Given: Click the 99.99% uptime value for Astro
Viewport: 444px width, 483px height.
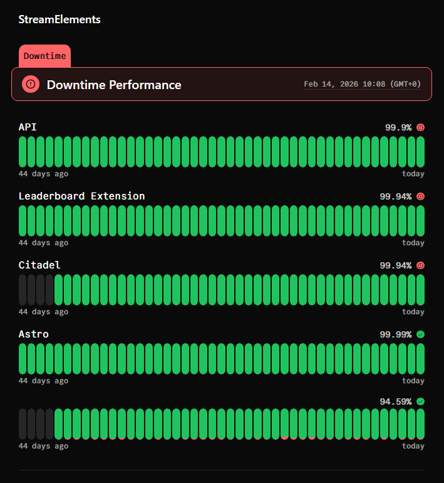Looking at the screenshot, I should (x=395, y=334).
